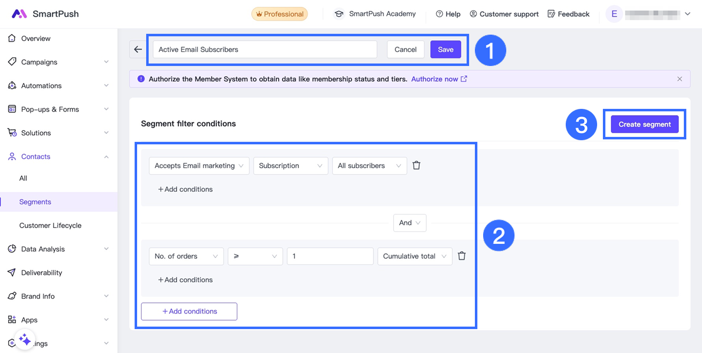Open the Overview page
This screenshot has width=702, height=353.
click(36, 38)
